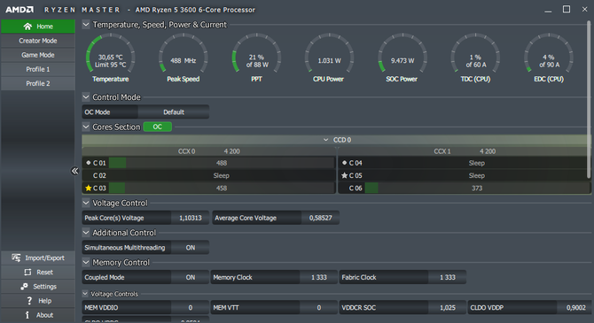Click Memory Clock value 1 333
This screenshot has width=594, height=323.
[319, 277]
